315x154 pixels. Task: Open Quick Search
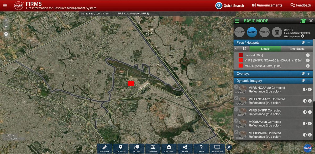(x=230, y=6)
